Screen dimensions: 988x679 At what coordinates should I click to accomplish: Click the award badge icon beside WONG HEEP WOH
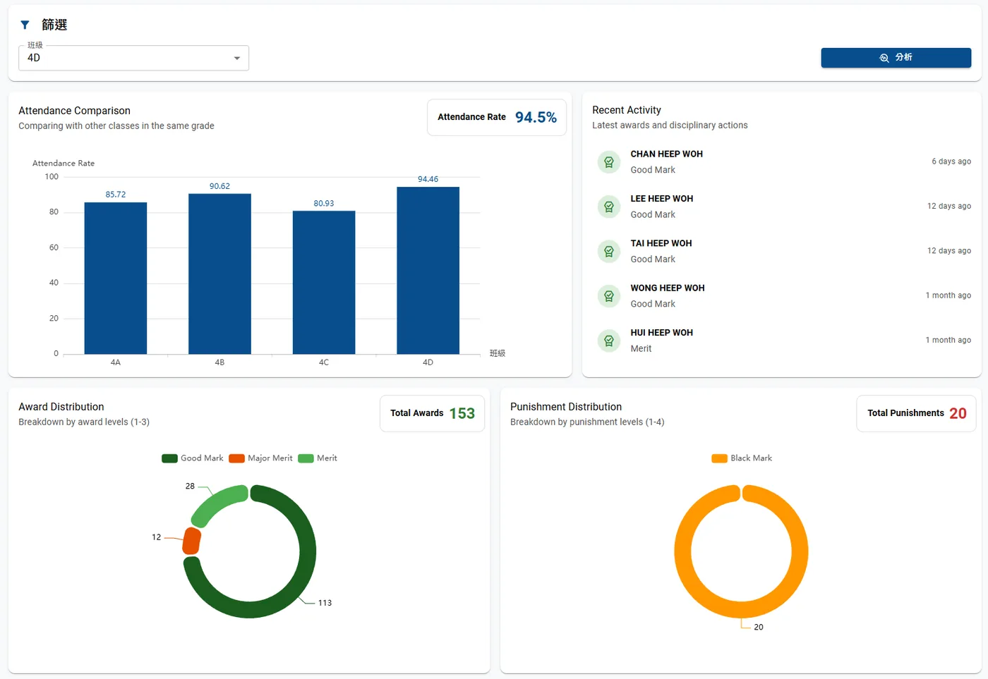[609, 296]
